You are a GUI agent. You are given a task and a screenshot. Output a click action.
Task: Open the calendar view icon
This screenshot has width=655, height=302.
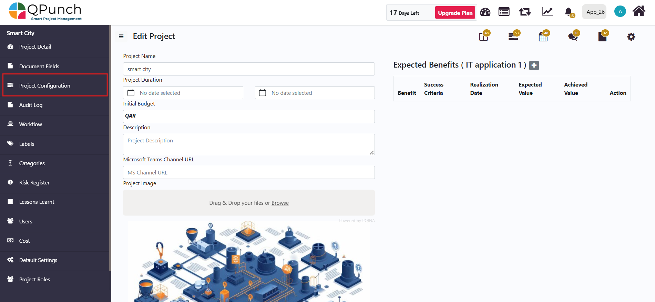pyautogui.click(x=543, y=37)
